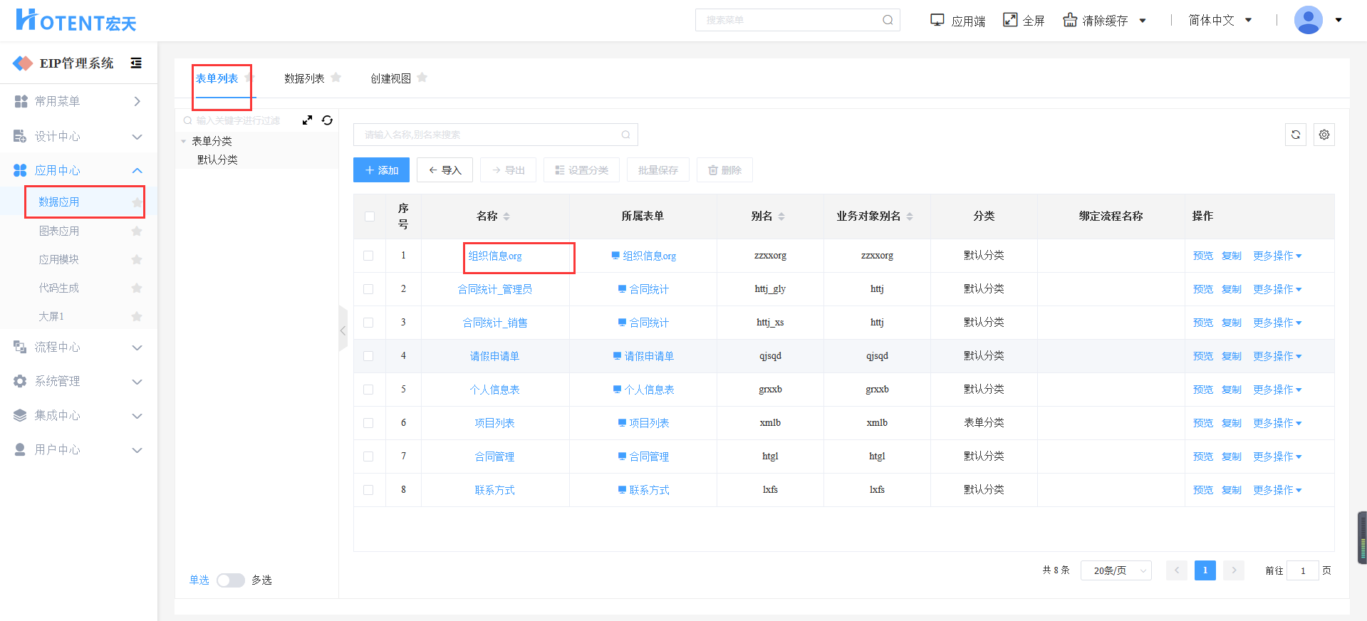1367x621 pixels.
Task: Check the row for 项目列表
Action: point(368,423)
